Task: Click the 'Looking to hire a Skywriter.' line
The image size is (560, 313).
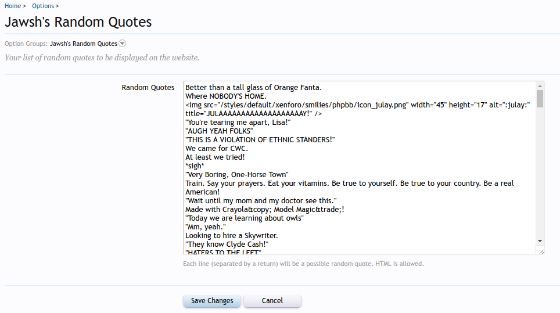Action: (x=231, y=236)
